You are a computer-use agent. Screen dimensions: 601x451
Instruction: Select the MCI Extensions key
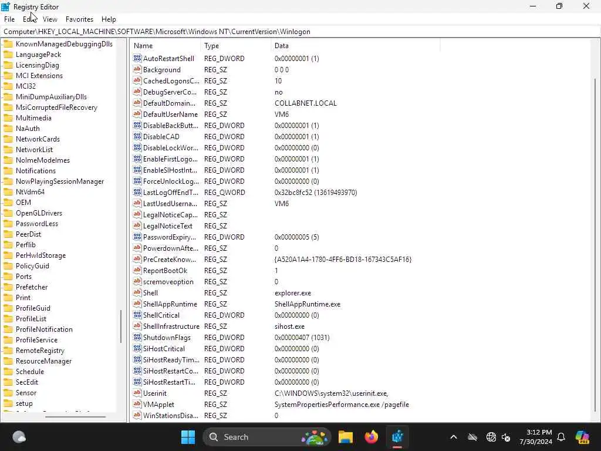[x=39, y=76]
